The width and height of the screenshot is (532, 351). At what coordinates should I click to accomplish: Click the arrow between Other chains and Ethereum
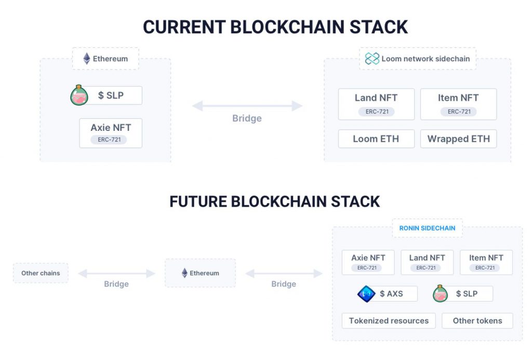[116, 273]
